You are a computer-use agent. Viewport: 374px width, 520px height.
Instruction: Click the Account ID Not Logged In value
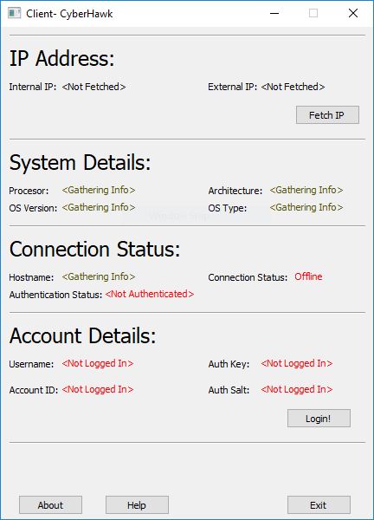tap(98, 389)
